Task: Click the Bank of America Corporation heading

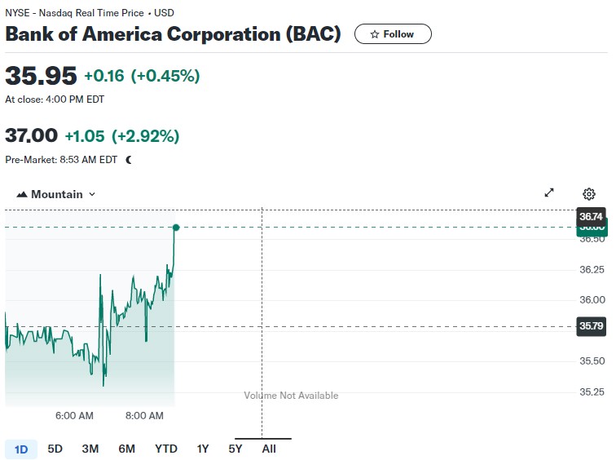Action: (x=173, y=34)
